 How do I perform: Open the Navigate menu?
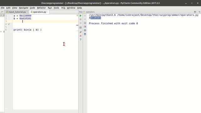pyautogui.click(x=24, y=8)
